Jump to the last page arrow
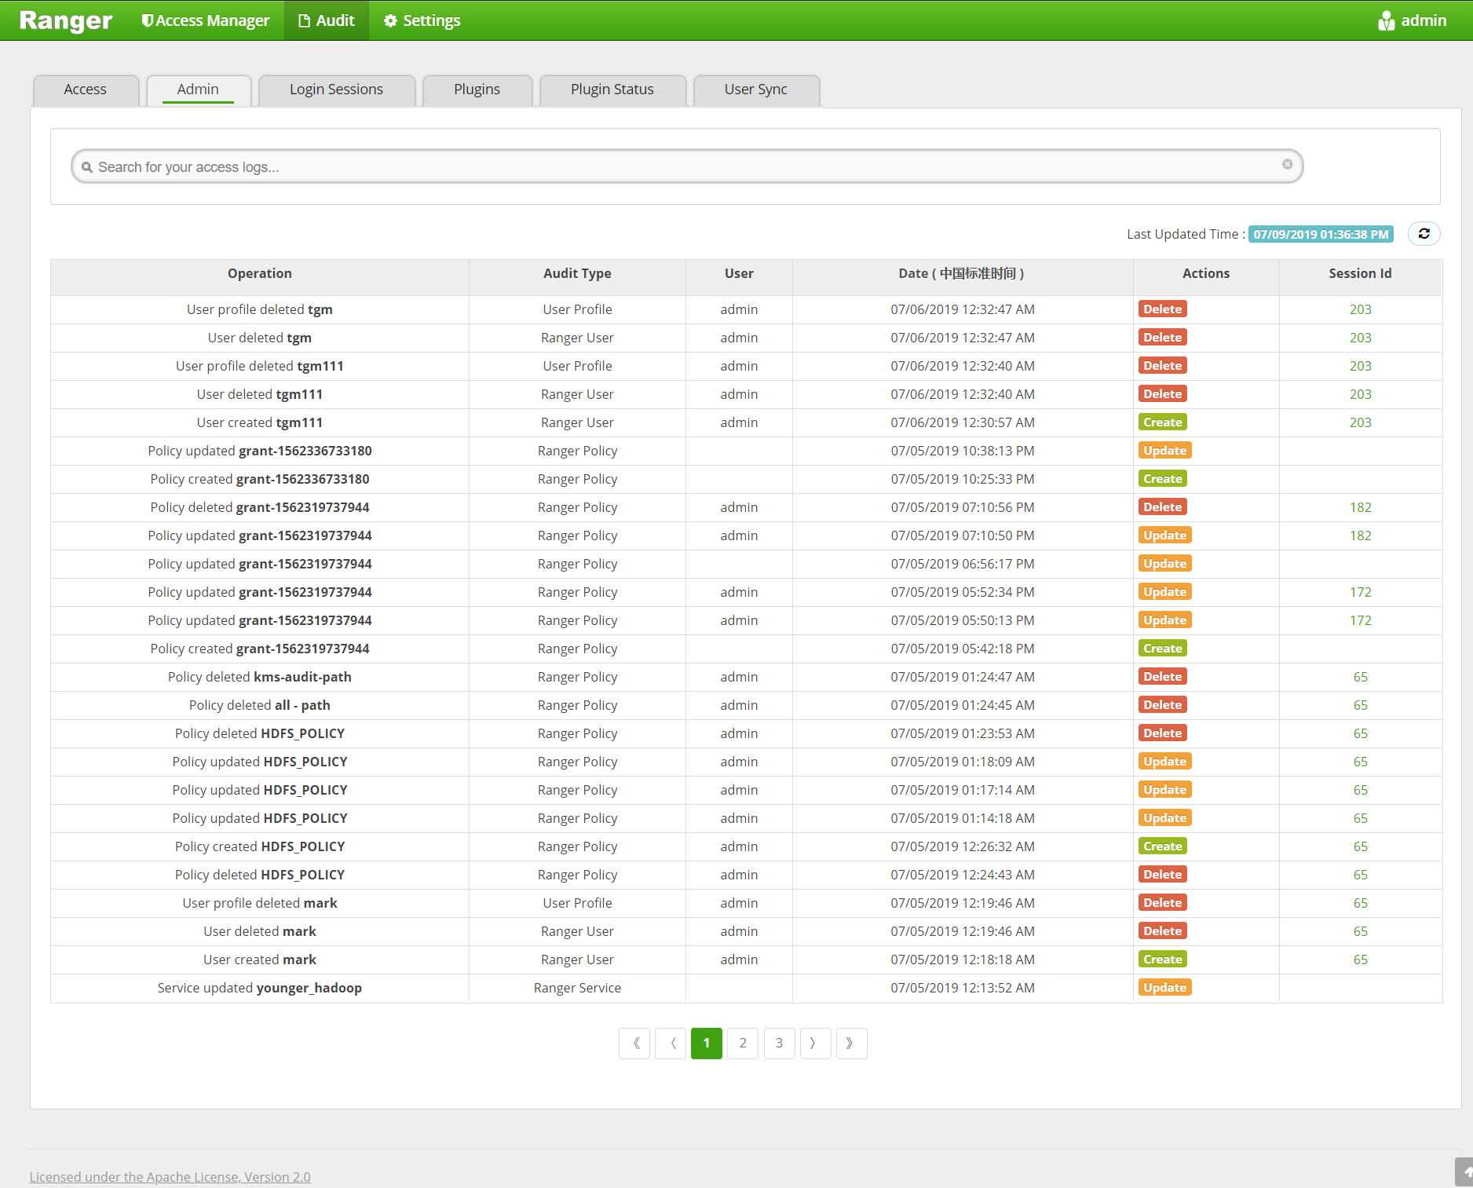The image size is (1473, 1188). (x=852, y=1044)
